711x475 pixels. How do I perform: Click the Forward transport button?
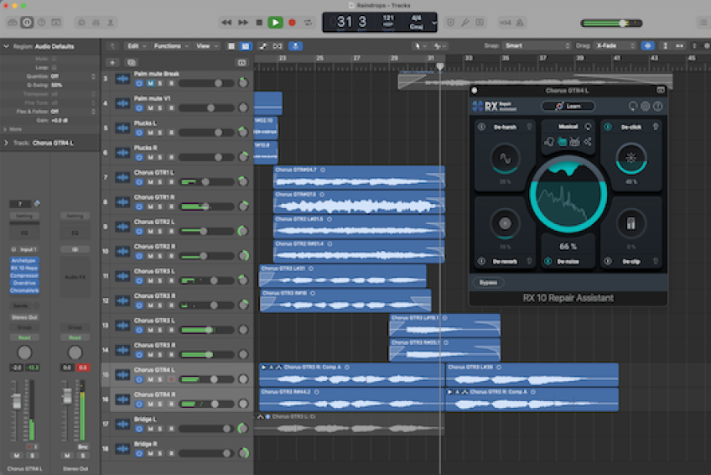tap(243, 22)
